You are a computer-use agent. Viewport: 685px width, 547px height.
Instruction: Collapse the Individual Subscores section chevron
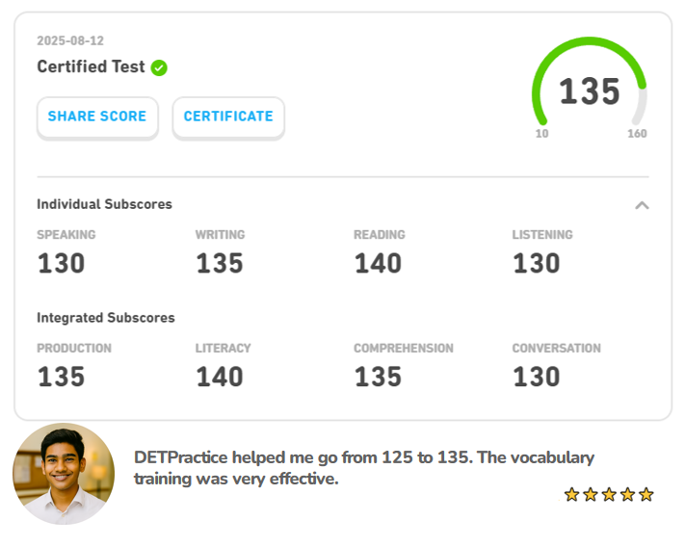[x=643, y=205]
